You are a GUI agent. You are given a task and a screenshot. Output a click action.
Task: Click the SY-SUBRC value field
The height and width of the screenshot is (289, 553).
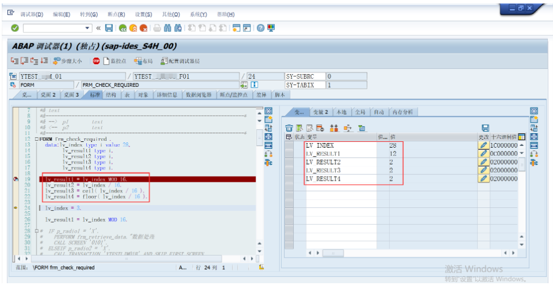click(346, 76)
